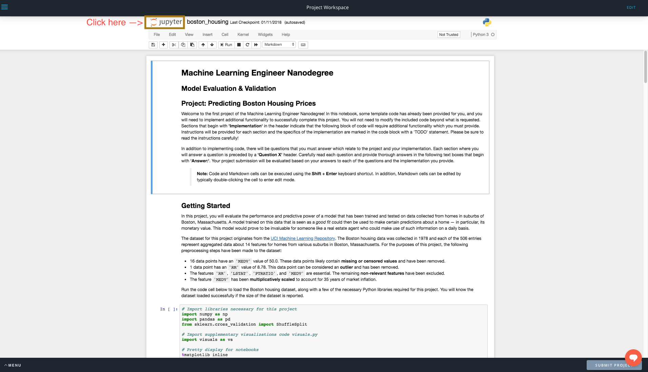Viewport: 648px width, 372px height.
Task: Click the Python 3 kernel name
Action: (481, 35)
